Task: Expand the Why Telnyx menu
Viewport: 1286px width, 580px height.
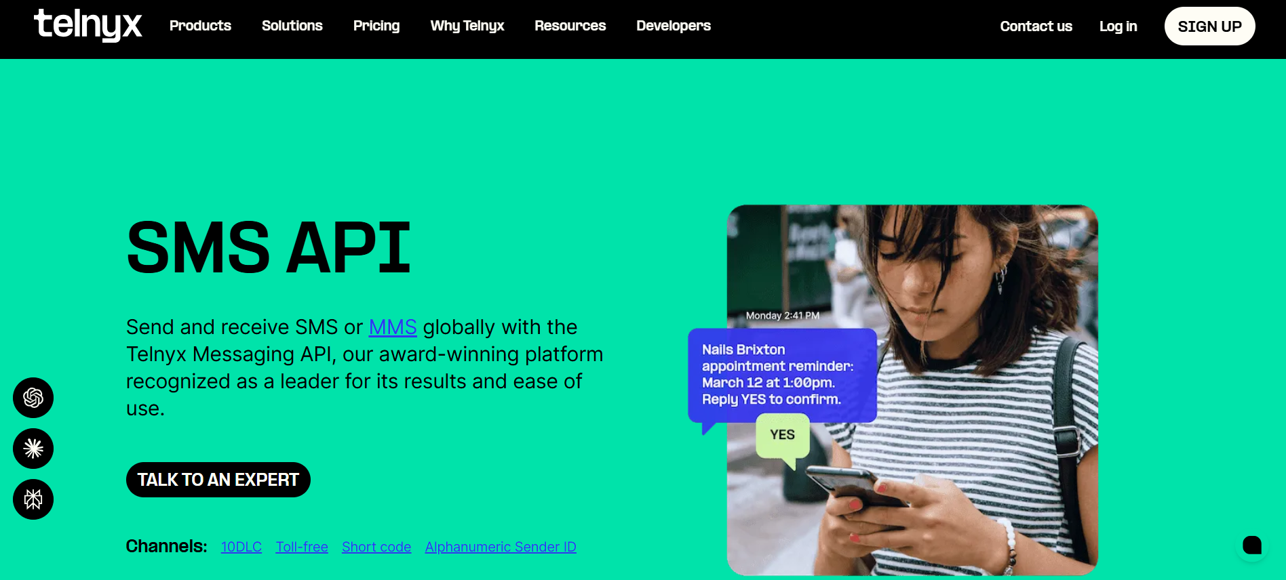Action: point(467,26)
